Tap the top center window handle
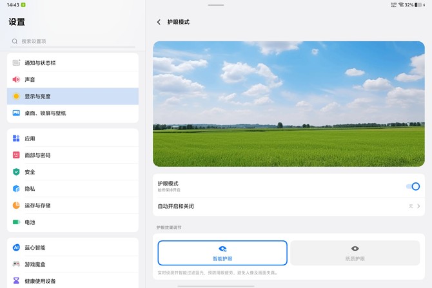 pyautogui.click(x=216, y=5)
